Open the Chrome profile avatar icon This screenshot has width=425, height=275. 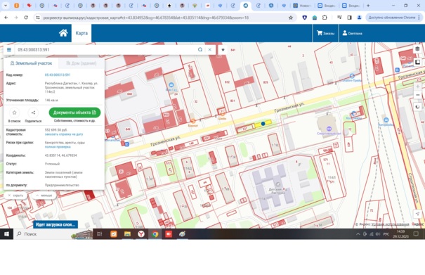point(360,18)
